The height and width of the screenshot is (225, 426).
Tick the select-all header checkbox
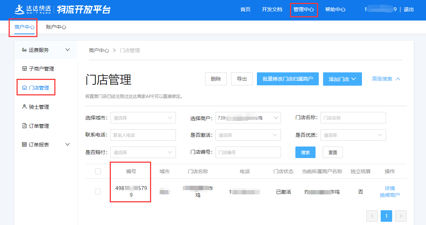pyautogui.click(x=98, y=171)
